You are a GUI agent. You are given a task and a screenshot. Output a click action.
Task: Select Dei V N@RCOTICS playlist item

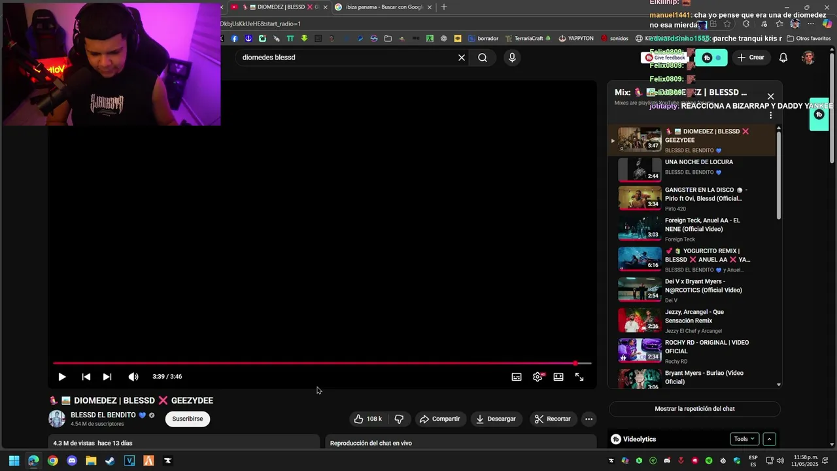click(x=693, y=290)
